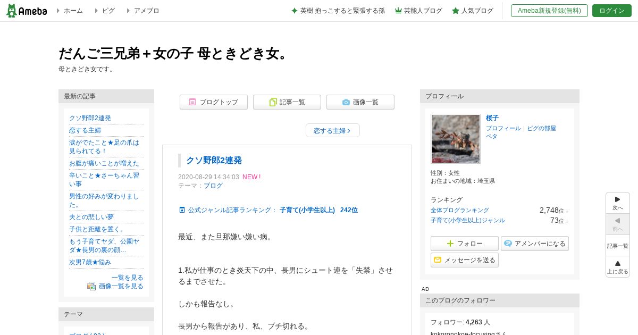The height and width of the screenshot is (335, 638).
Task: Click the フォロワー: 4,263 人 text
Action: click(460, 322)
